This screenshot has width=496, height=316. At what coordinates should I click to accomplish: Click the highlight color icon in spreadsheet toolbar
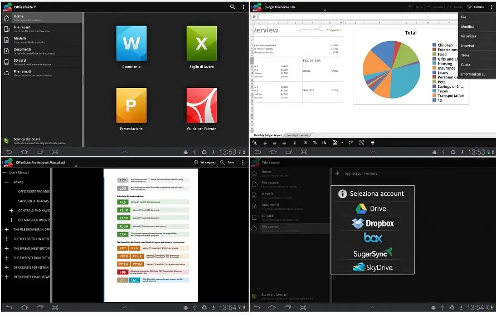(335, 142)
